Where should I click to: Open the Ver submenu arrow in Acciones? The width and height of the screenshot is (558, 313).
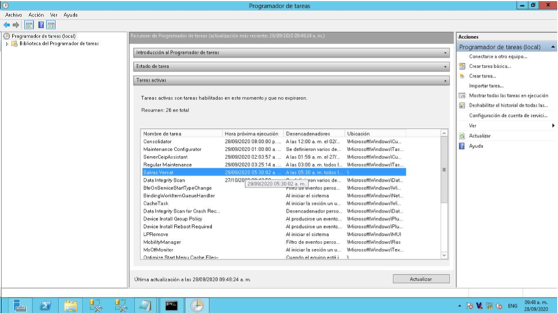tap(553, 125)
